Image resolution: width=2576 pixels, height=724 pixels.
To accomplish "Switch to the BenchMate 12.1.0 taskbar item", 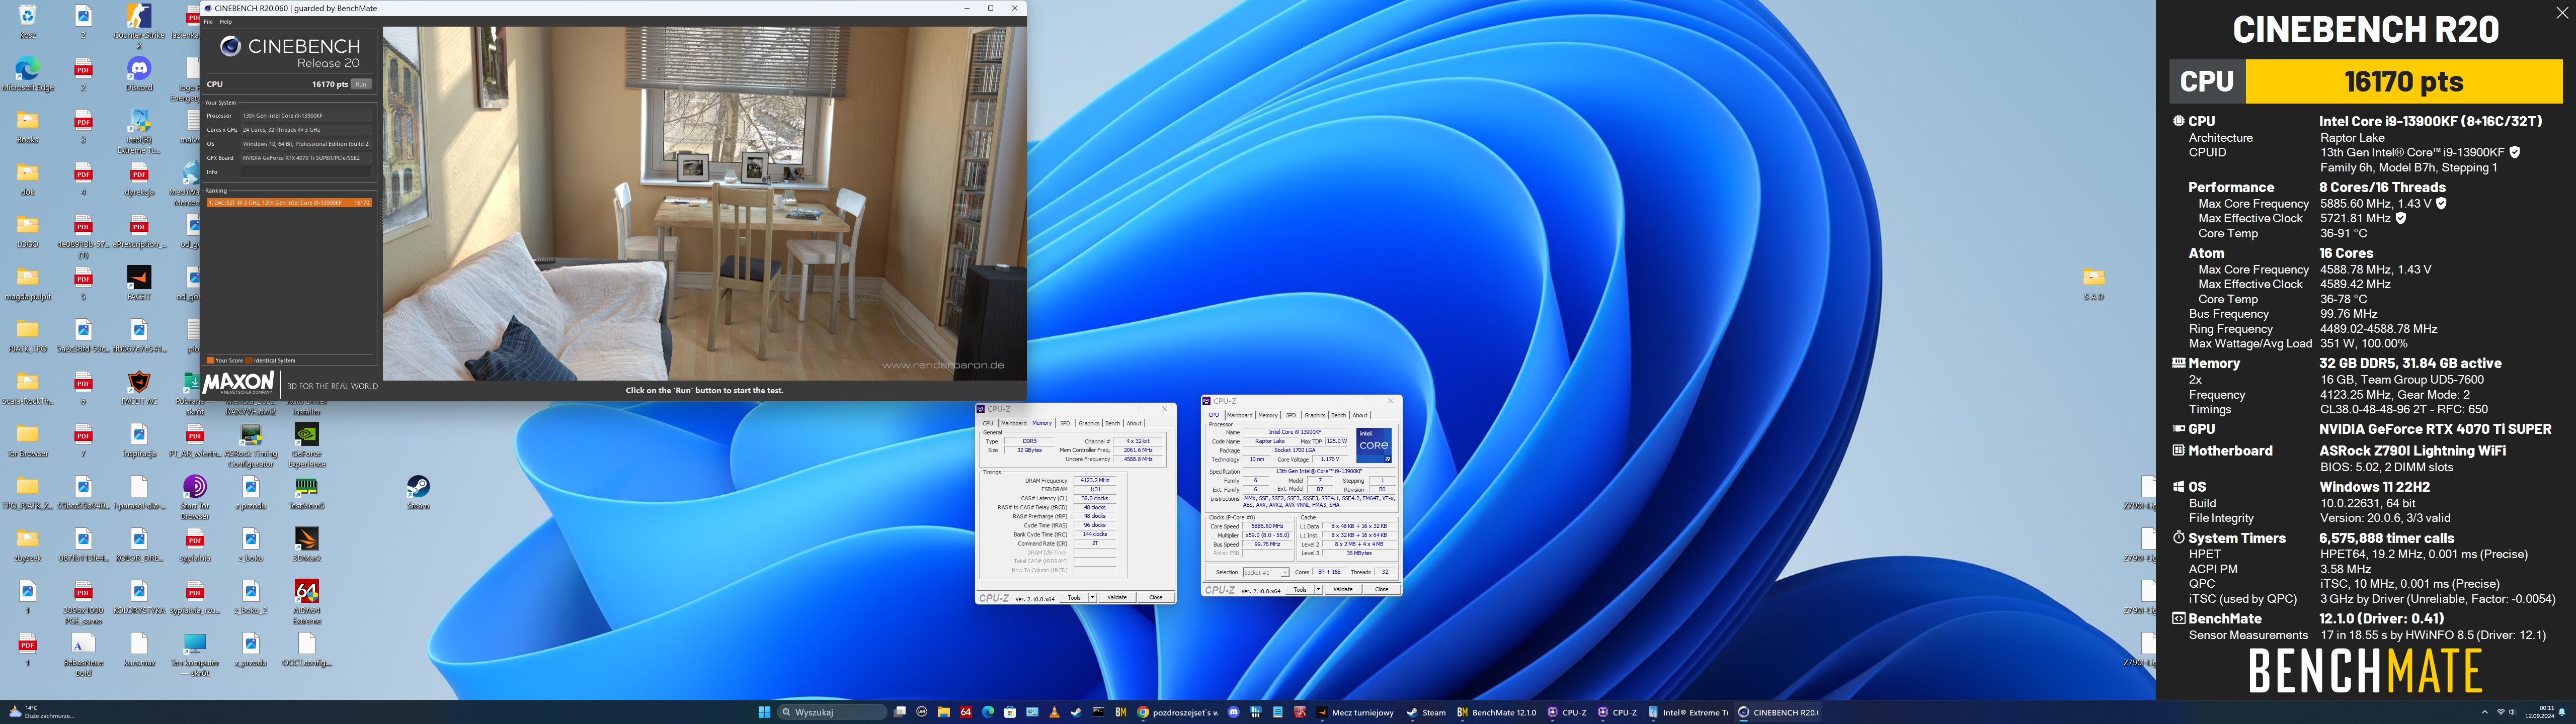I will click(x=1497, y=712).
